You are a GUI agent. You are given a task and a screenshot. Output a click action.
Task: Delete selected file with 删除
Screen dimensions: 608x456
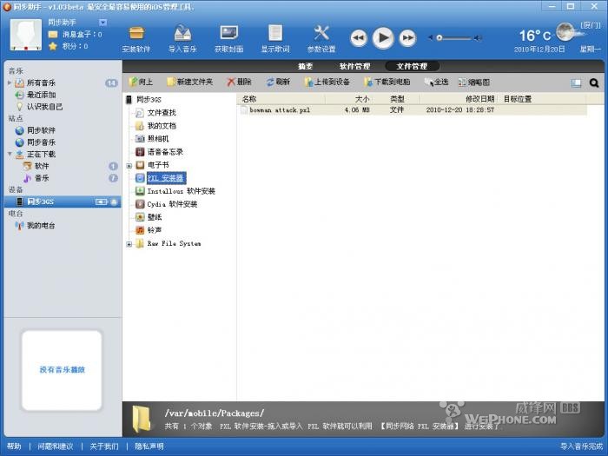[x=240, y=82]
